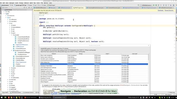Sort table by the Last used column header
This screenshot has height=99, width=177.
[x=135, y=54]
